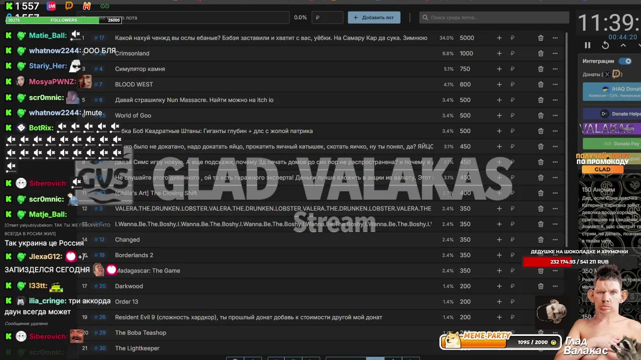This screenshot has height=360, width=641.
Task: Open more options for Симулятор камня lot
Action: (x=555, y=69)
